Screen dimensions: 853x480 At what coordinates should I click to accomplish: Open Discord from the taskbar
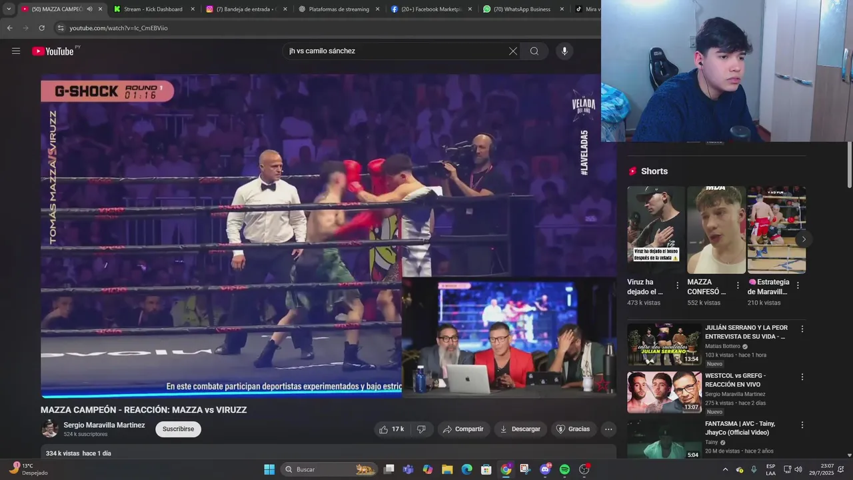point(545,469)
